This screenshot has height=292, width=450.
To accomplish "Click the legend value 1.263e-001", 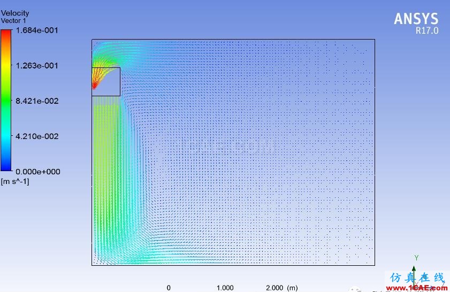I will tap(37, 65).
